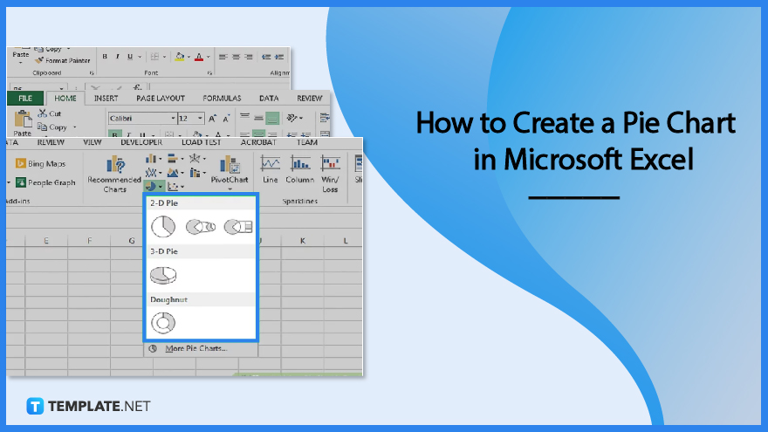Switch to the DEVELOPER tab
The width and height of the screenshot is (768, 432).
[x=141, y=142]
